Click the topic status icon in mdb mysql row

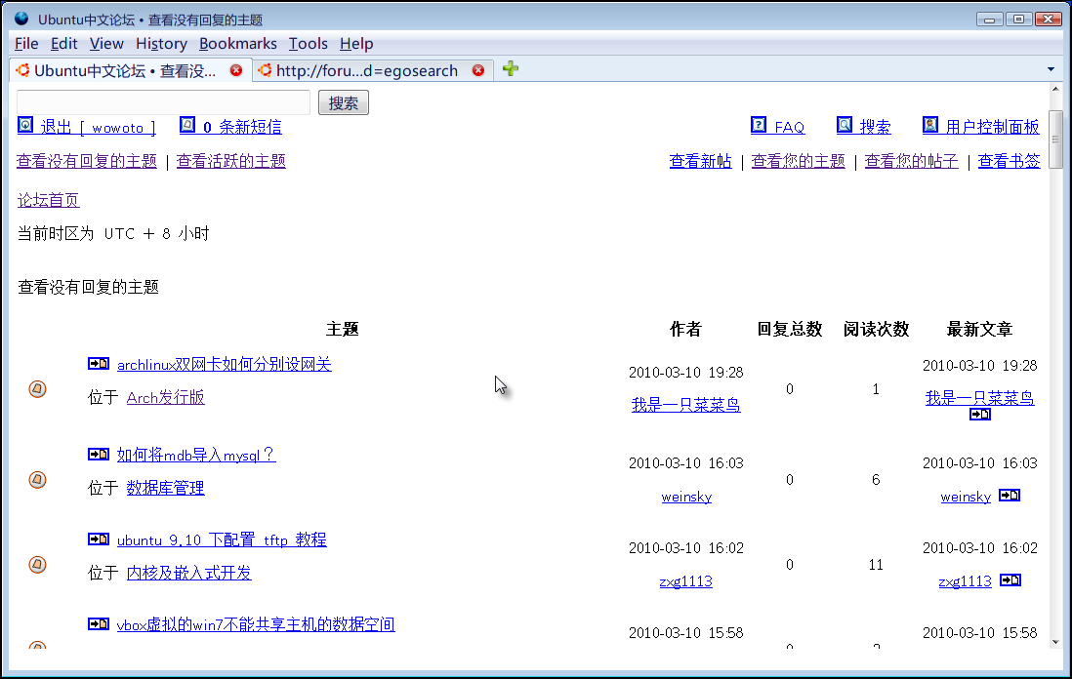38,480
